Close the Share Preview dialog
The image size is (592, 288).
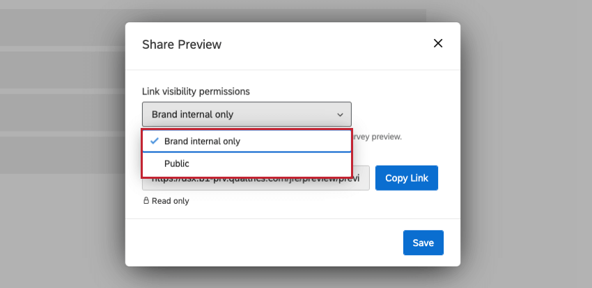coord(438,43)
